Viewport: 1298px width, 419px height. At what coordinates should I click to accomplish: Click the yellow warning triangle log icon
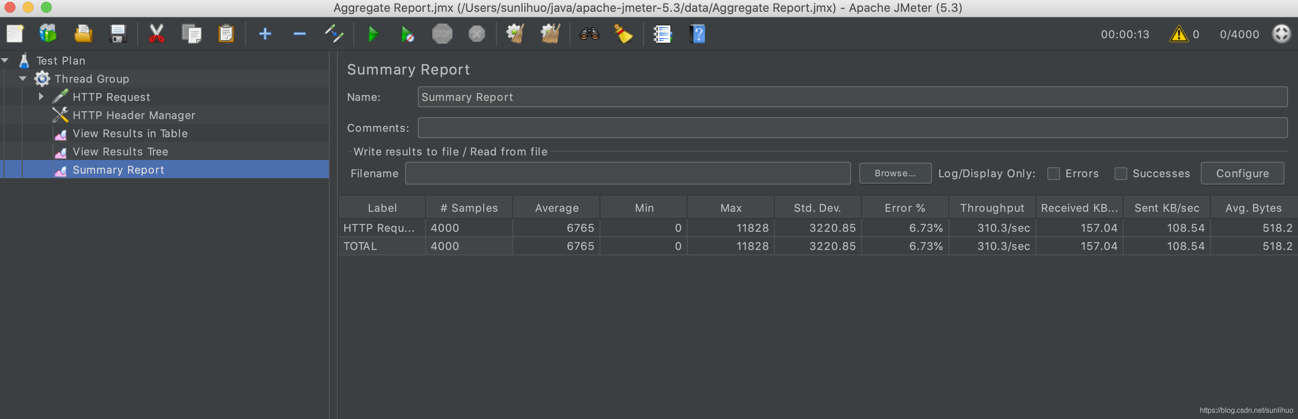[1179, 34]
